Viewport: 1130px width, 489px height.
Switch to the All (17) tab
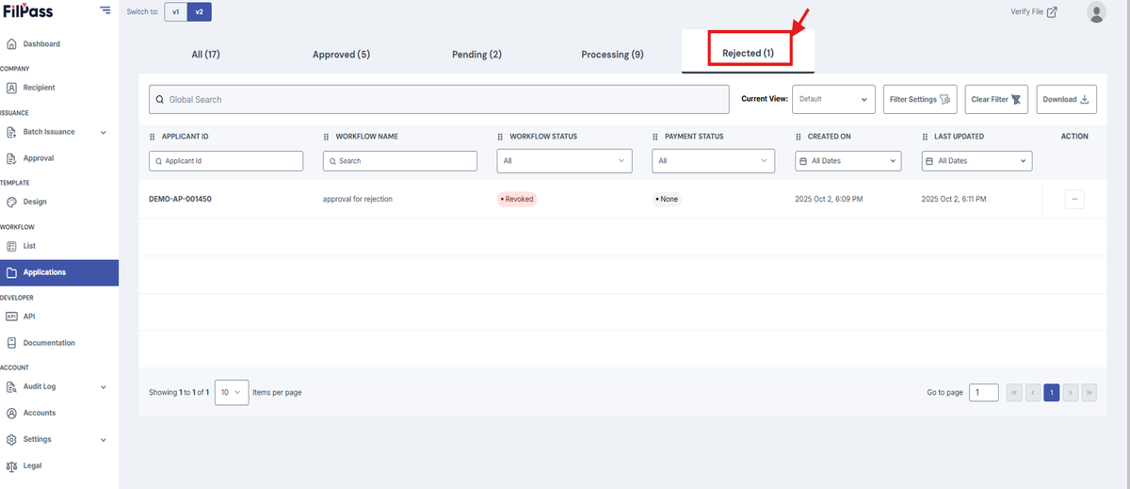(x=205, y=54)
